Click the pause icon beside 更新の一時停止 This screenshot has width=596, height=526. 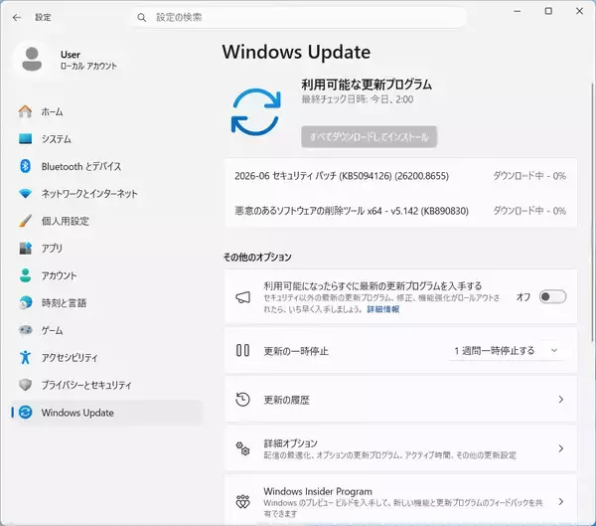tap(243, 350)
